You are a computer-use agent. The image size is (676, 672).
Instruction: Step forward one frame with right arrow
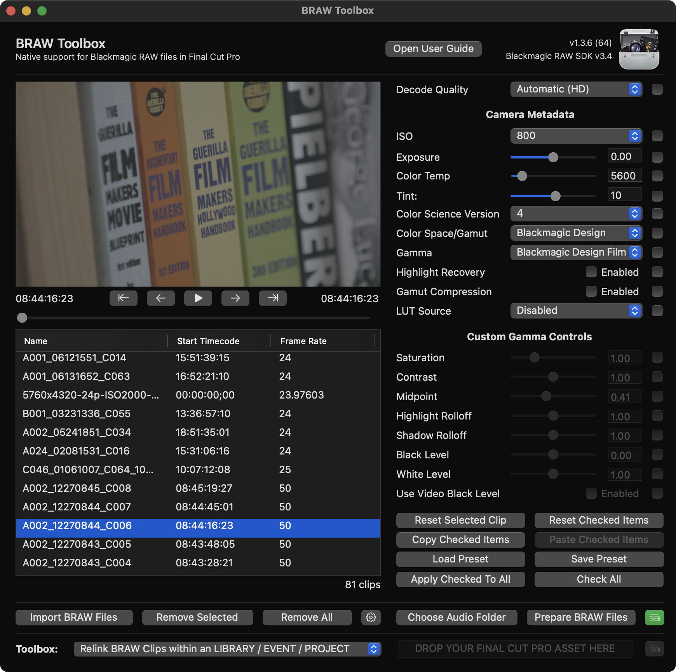click(x=235, y=298)
